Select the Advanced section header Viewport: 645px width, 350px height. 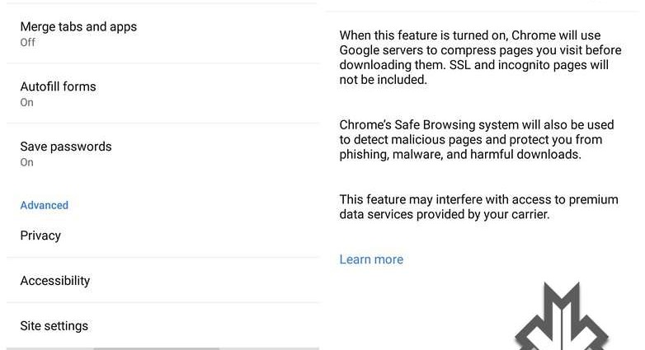tap(45, 205)
